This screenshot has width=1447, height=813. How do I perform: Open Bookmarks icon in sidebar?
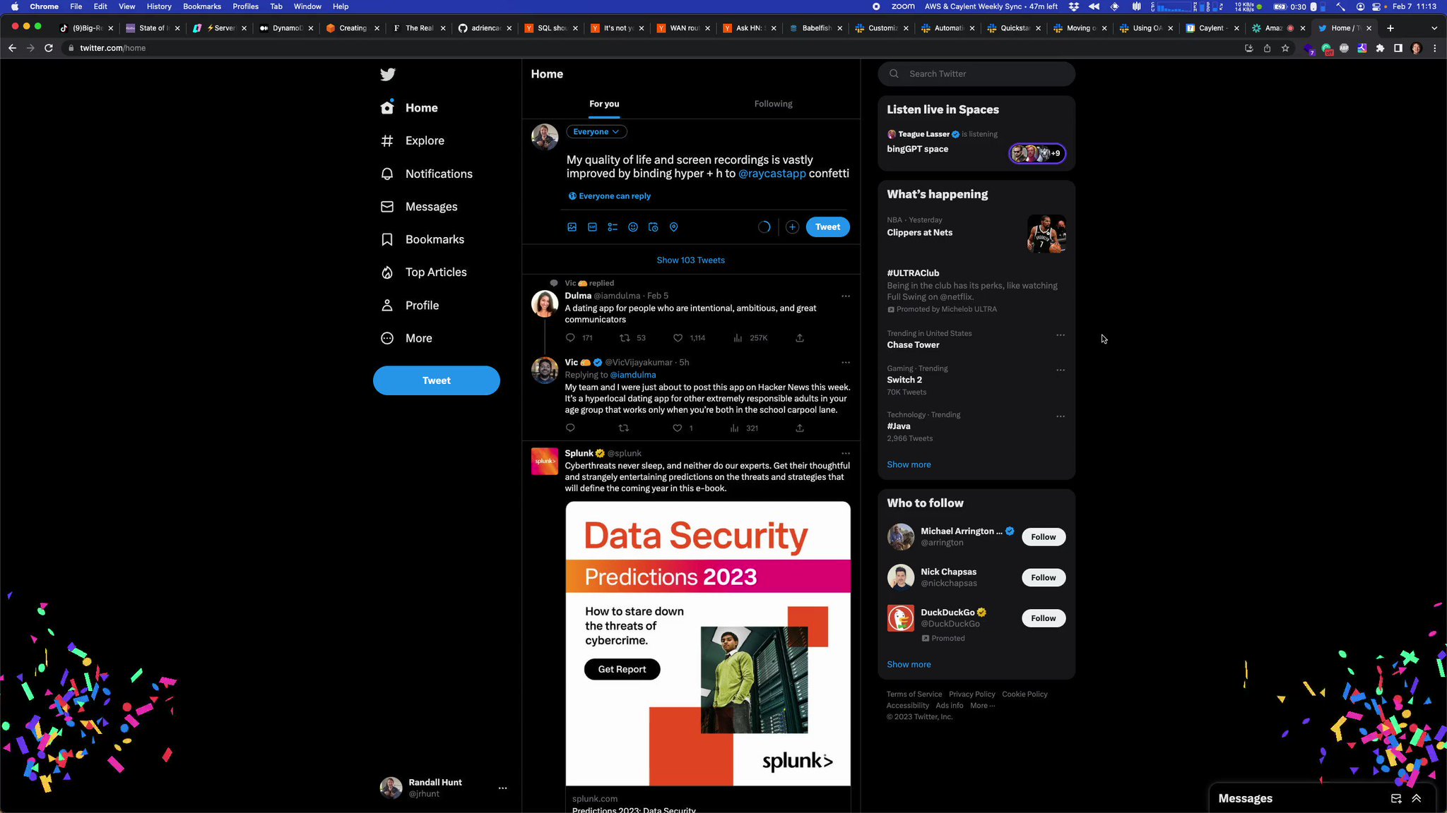tap(387, 239)
